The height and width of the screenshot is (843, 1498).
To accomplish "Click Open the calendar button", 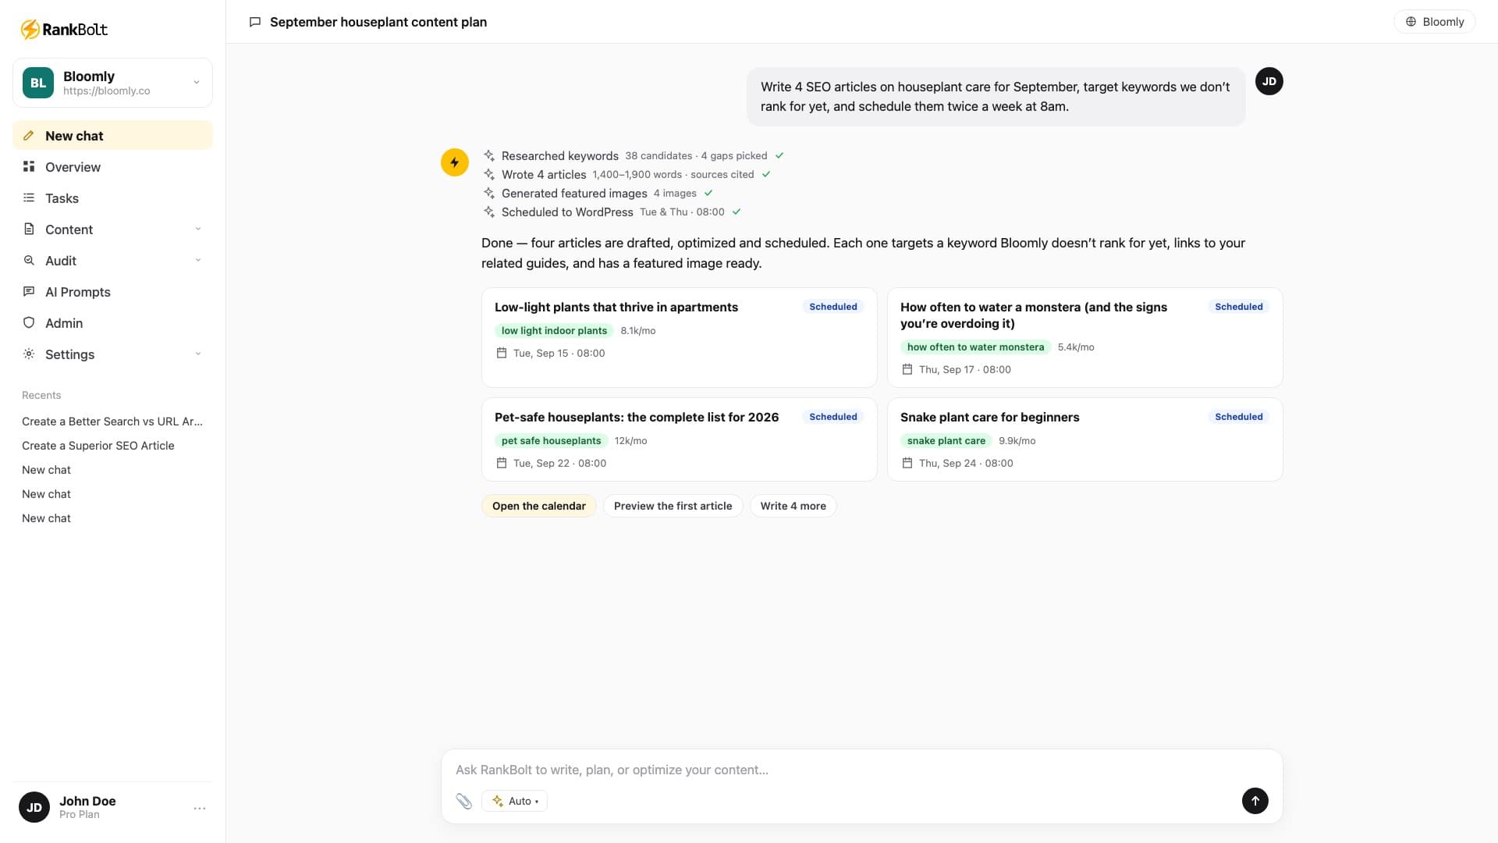I will pyautogui.click(x=539, y=506).
